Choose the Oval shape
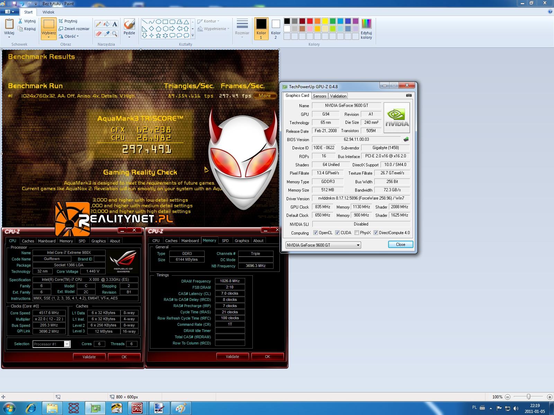The width and height of the screenshot is (554, 415). [158, 21]
